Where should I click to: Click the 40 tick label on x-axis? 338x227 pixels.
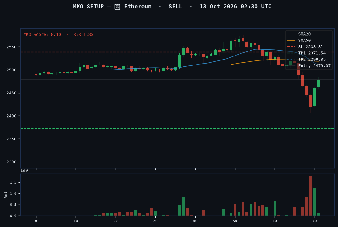pos(195,221)
